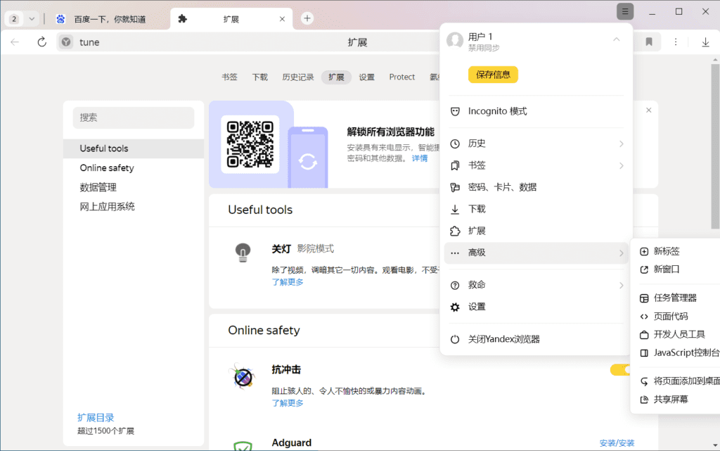
Task: Click the page vertical scrollbar thumb
Action: click(715, 146)
